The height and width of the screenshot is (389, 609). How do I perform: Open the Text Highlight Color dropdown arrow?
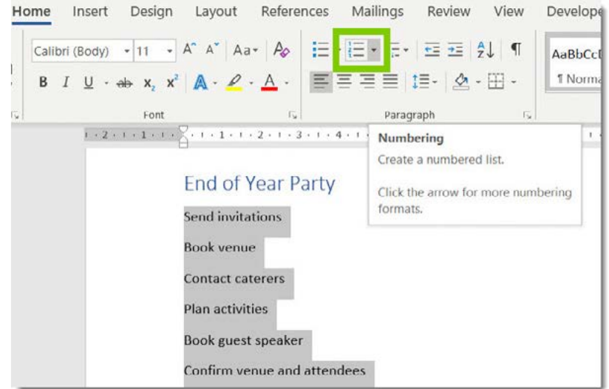point(251,83)
